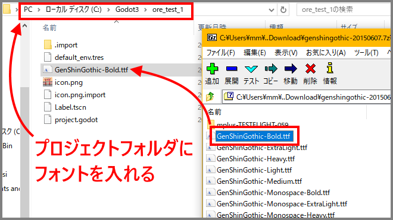Expand the chevron after PC breadcrumb
393x220 pixels.
[39, 9]
